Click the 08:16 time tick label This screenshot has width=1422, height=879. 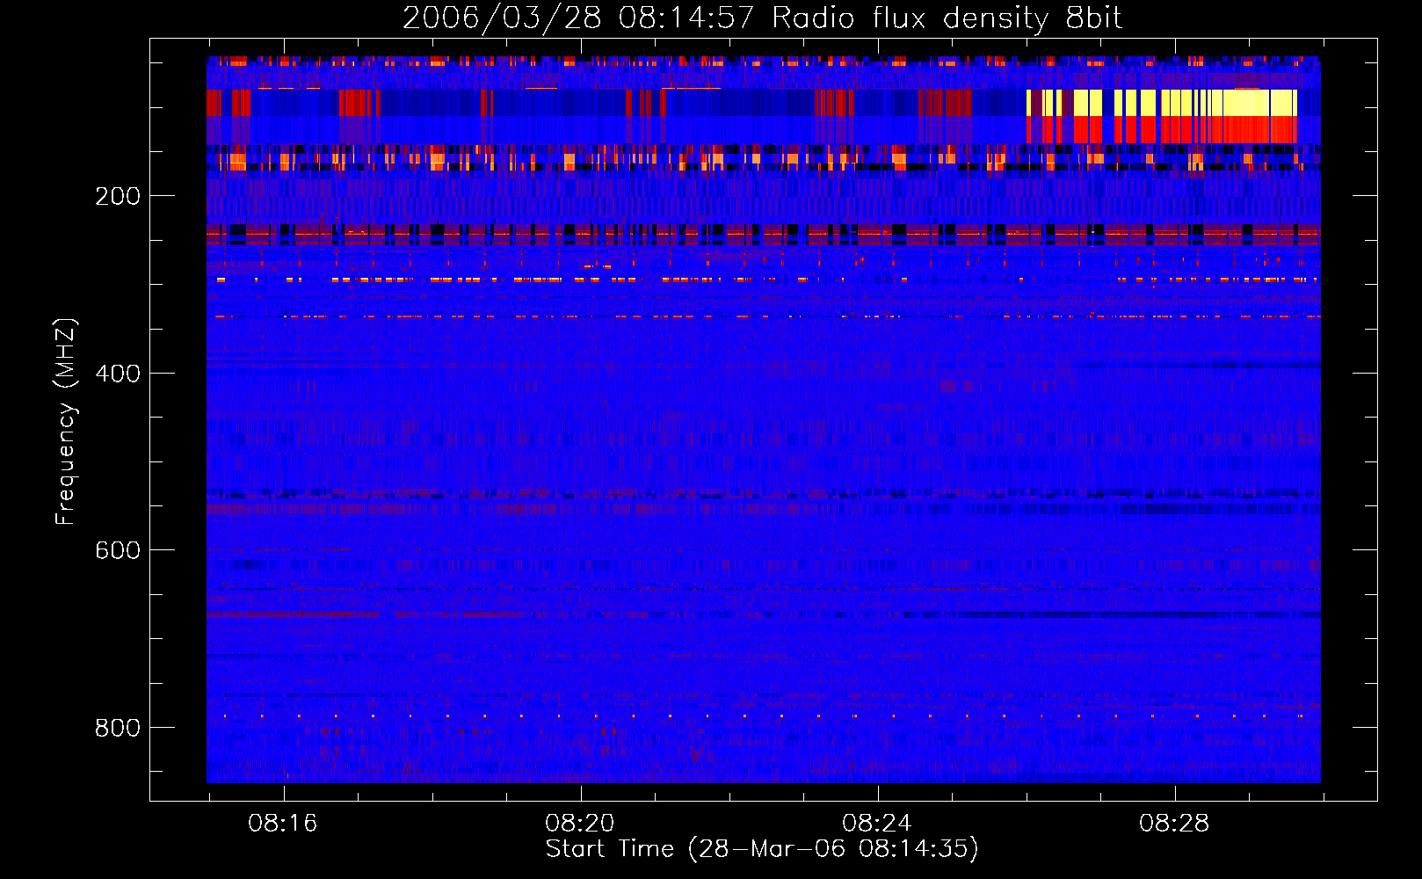coord(283,824)
